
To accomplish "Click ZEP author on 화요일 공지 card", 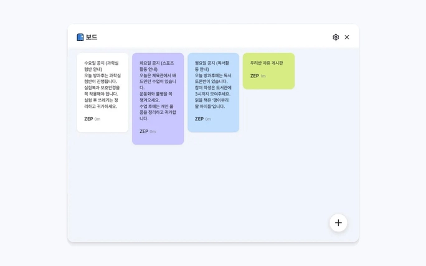I will click(144, 131).
